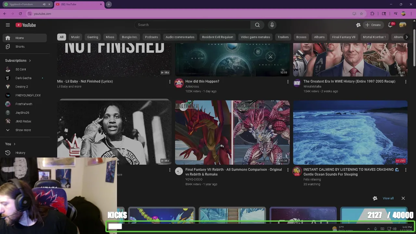Open Final Fantasy VII Rebirth Summons title

tap(233, 172)
